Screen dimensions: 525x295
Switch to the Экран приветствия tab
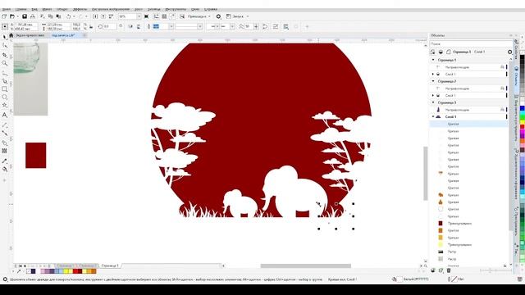coord(30,35)
